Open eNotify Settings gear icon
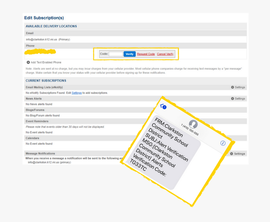The image size is (270, 222). pos(232,87)
